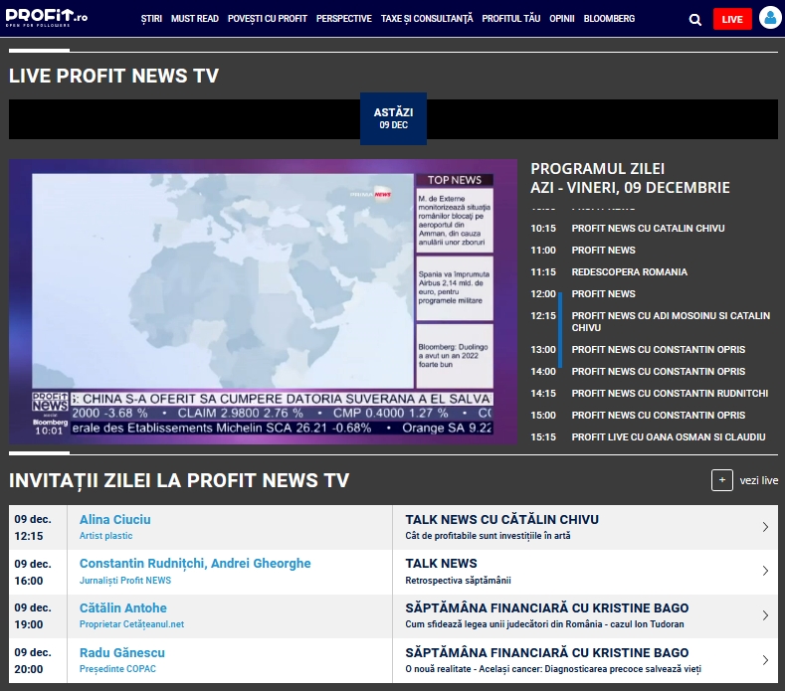Open PROFITUL TĂU section
This screenshot has height=691, width=785.
pos(511,19)
